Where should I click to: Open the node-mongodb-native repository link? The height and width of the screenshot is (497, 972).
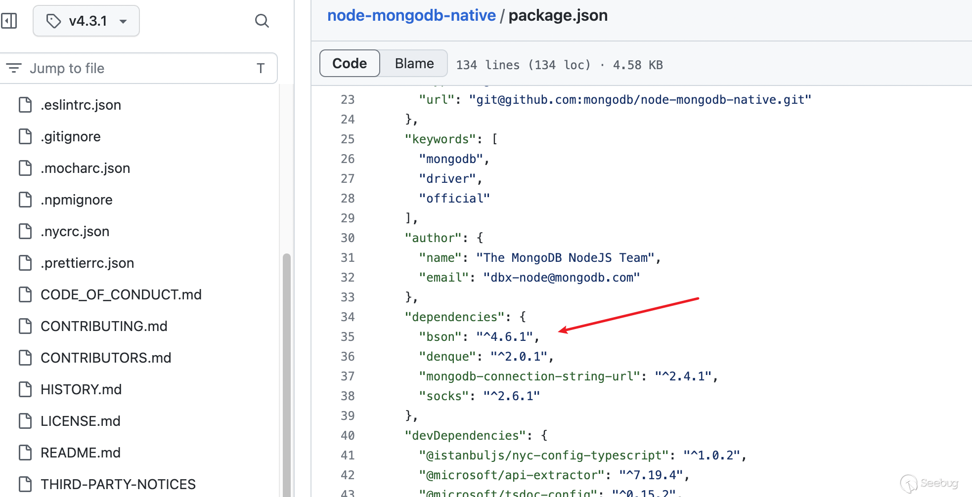(x=411, y=15)
